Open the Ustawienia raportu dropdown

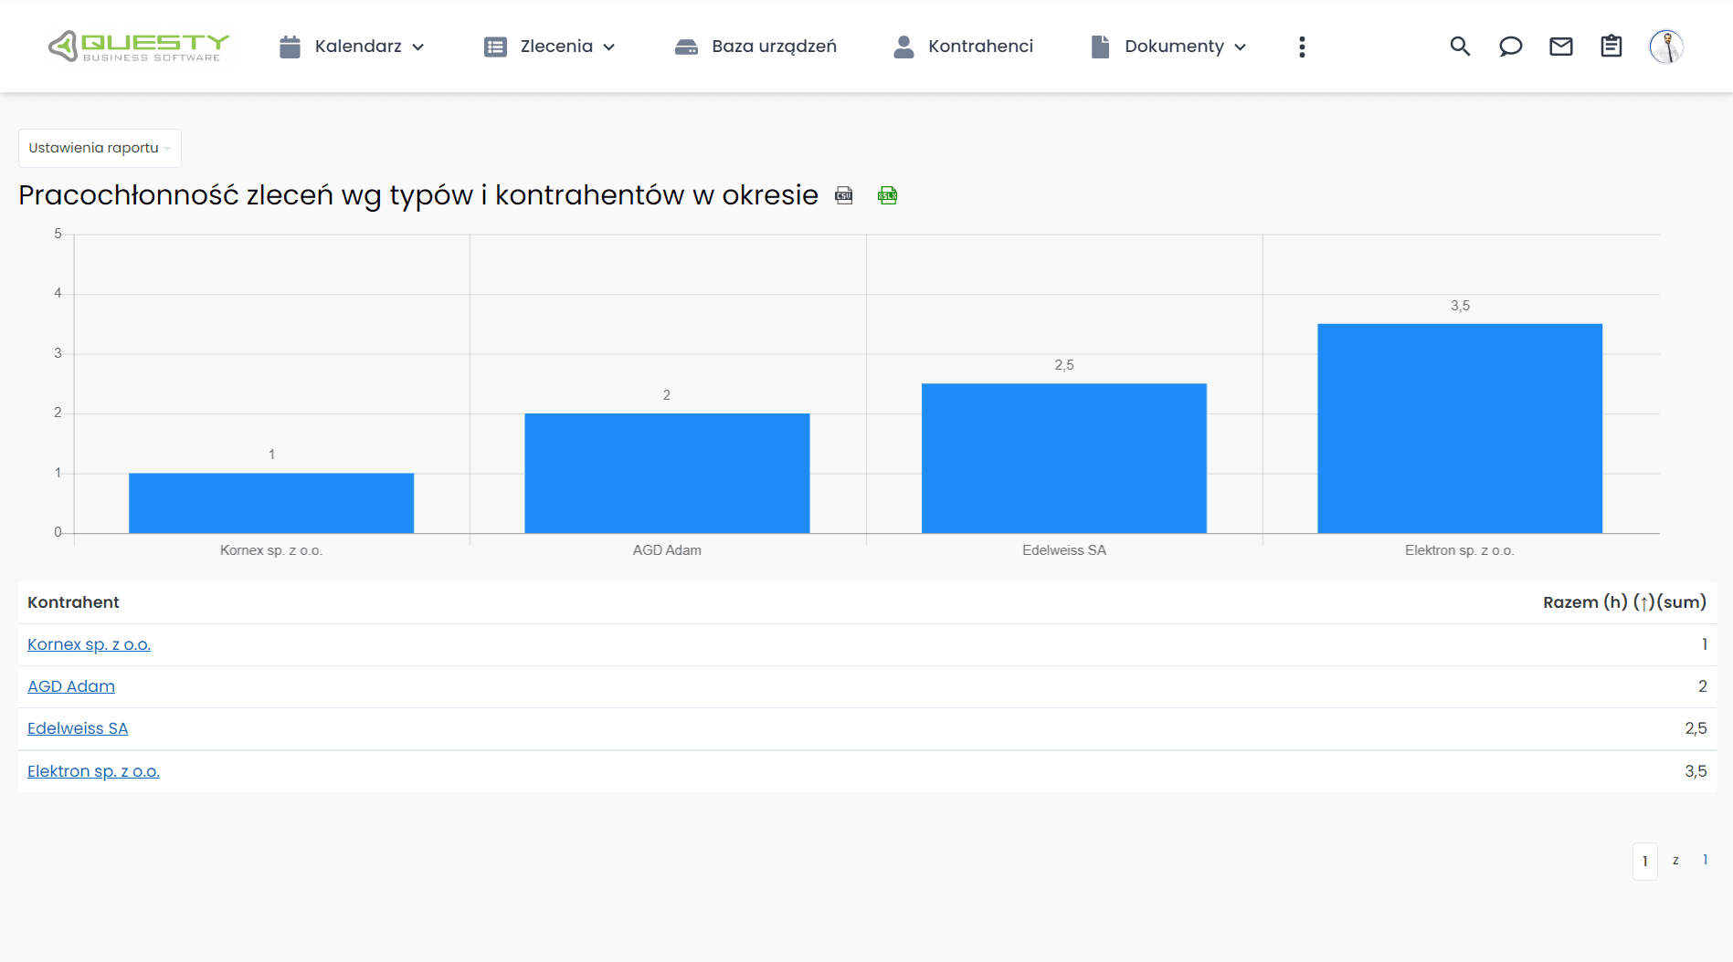[100, 148]
